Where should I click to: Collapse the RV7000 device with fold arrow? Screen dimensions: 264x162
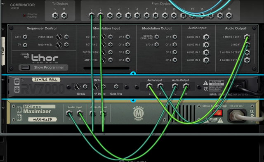3,80
